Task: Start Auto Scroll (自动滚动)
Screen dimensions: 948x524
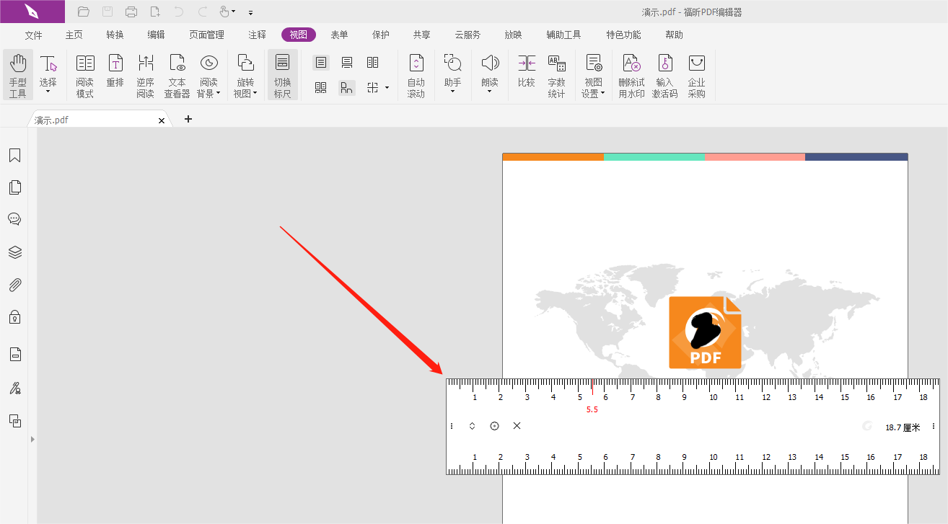Action: coord(416,75)
